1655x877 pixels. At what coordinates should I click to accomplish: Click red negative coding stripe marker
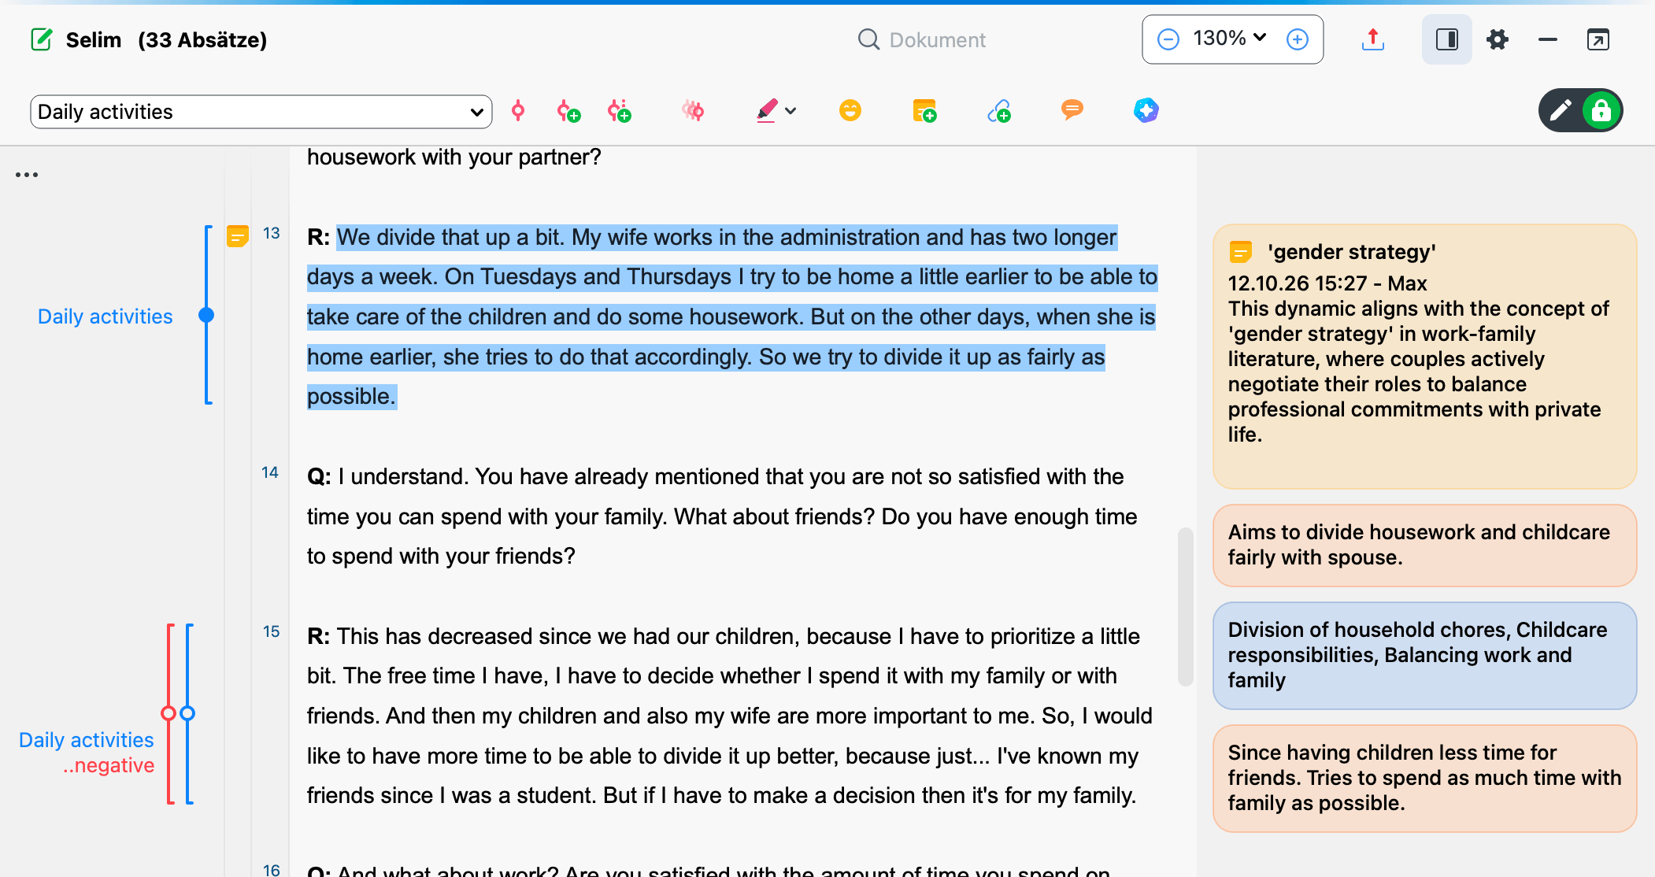point(168,713)
